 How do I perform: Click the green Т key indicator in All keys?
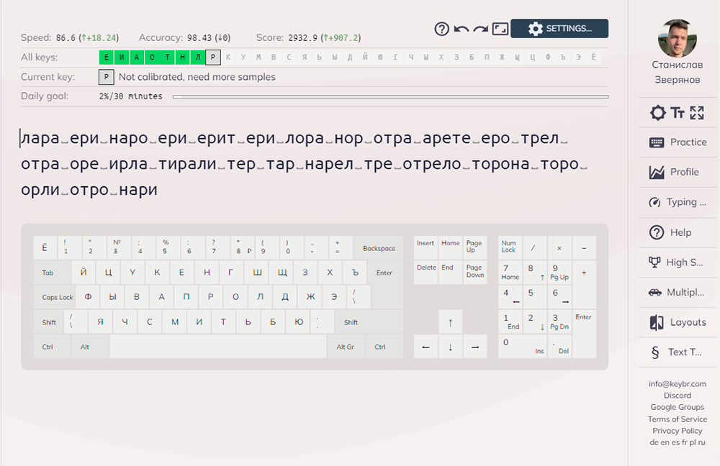tap(167, 58)
